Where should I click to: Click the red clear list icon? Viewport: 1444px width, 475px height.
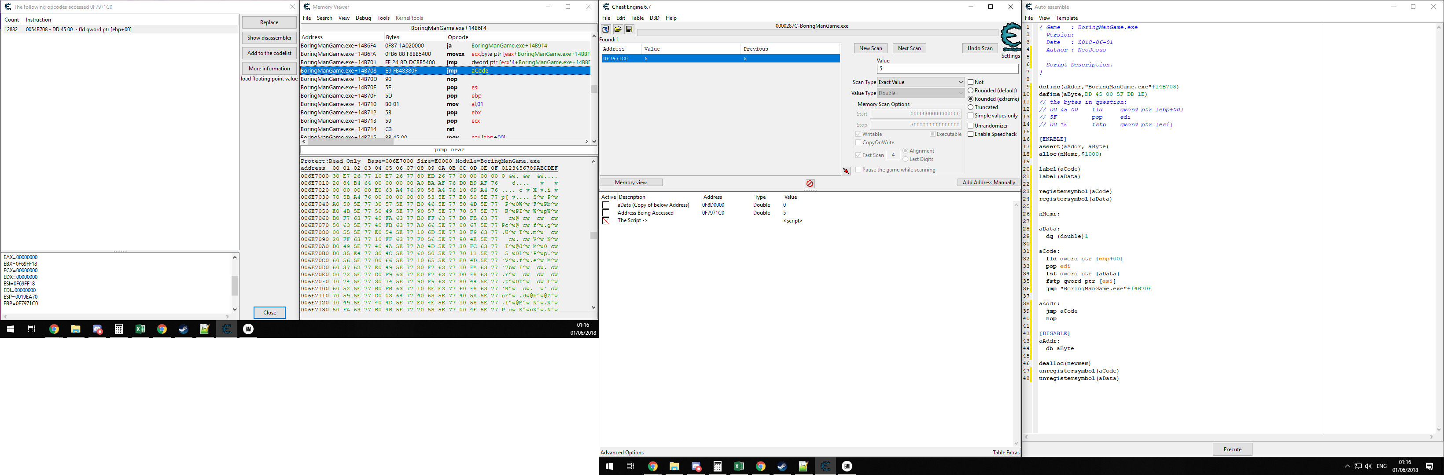point(810,184)
